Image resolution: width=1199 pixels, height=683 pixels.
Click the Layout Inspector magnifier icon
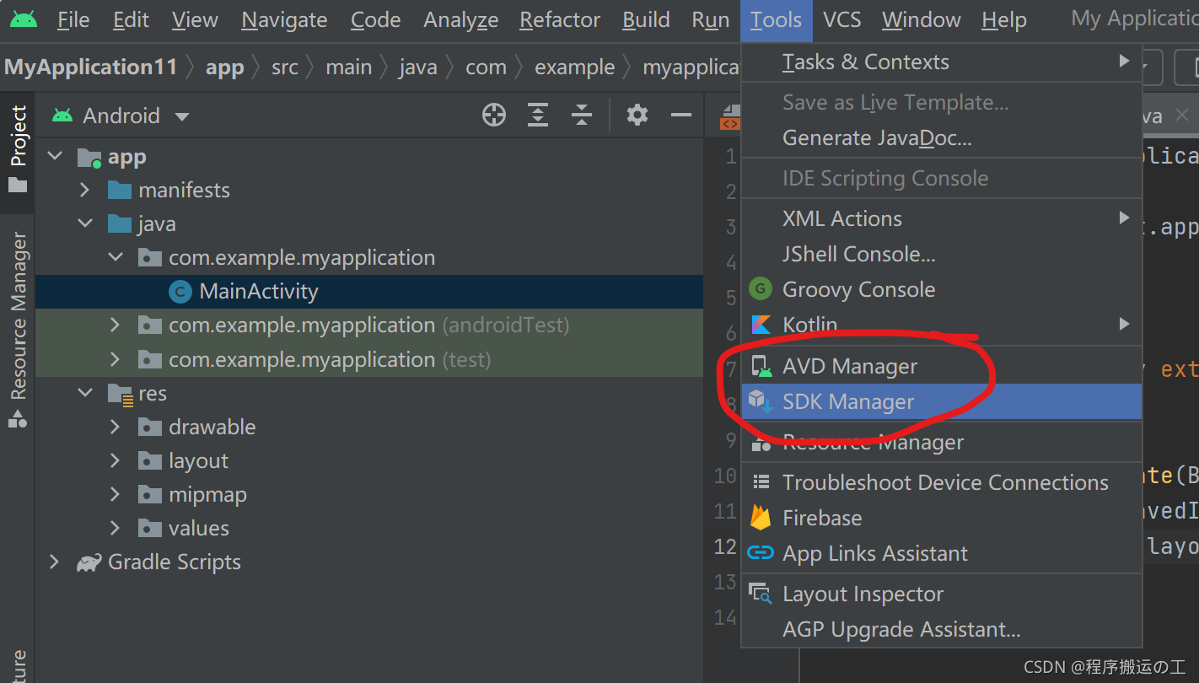761,594
